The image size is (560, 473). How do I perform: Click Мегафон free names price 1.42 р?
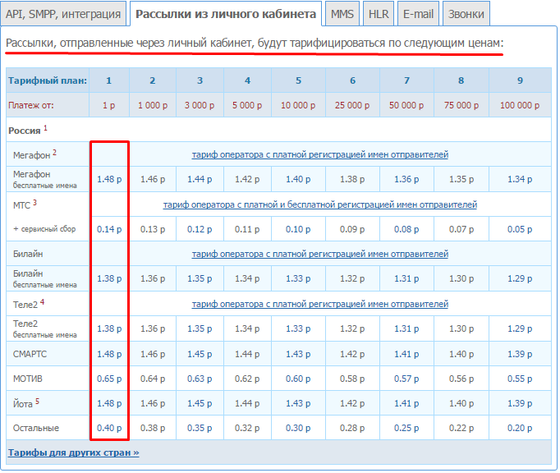coord(247,179)
